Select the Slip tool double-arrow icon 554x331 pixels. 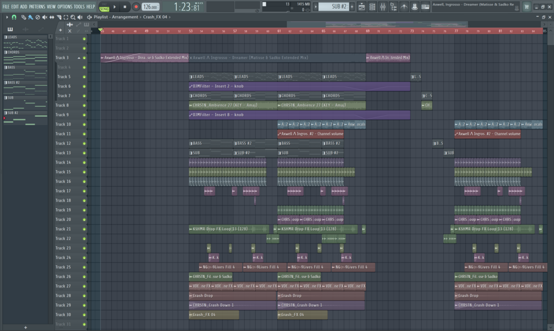click(x=52, y=17)
